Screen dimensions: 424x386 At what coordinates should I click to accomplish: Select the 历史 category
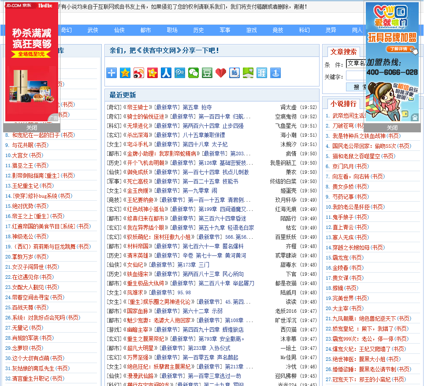(x=198, y=30)
